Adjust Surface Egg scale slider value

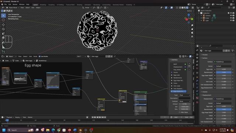[224, 69]
